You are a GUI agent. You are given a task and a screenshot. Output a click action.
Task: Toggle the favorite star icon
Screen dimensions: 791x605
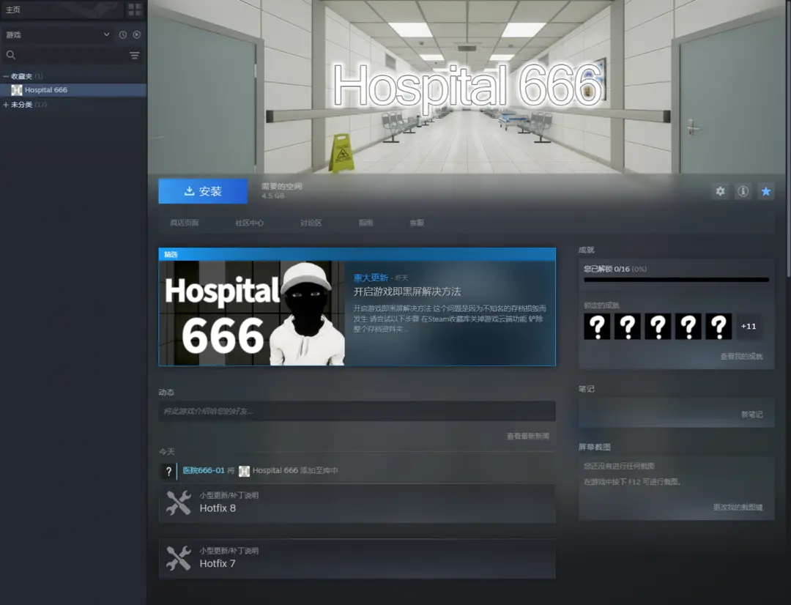(x=766, y=191)
